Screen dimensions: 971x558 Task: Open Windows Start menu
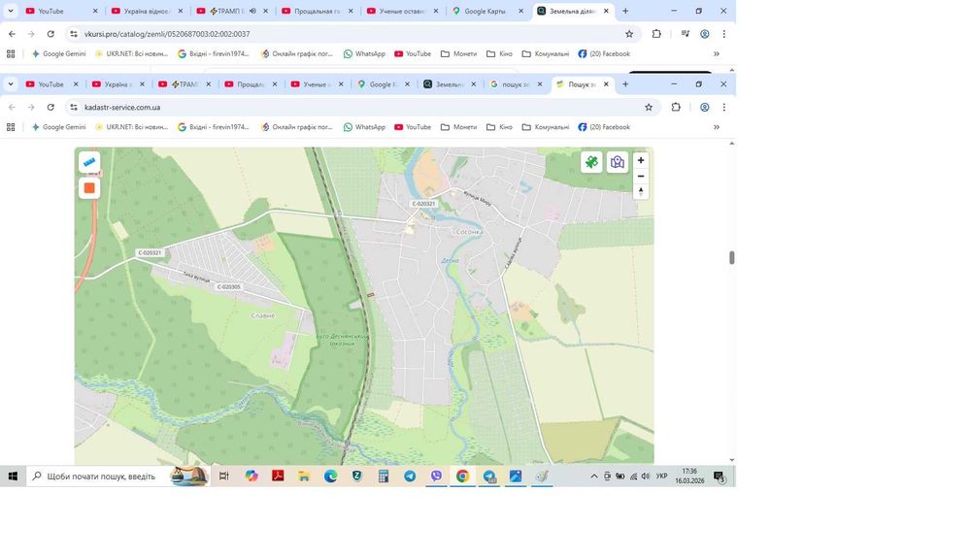(x=13, y=476)
